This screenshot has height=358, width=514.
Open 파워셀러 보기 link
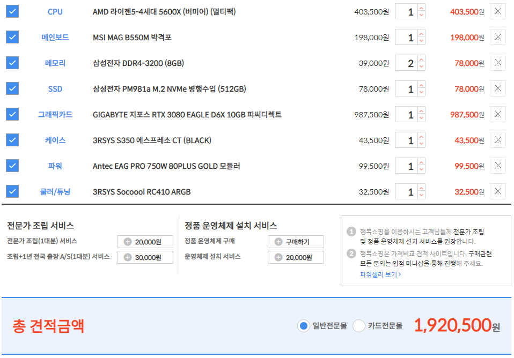click(x=380, y=274)
